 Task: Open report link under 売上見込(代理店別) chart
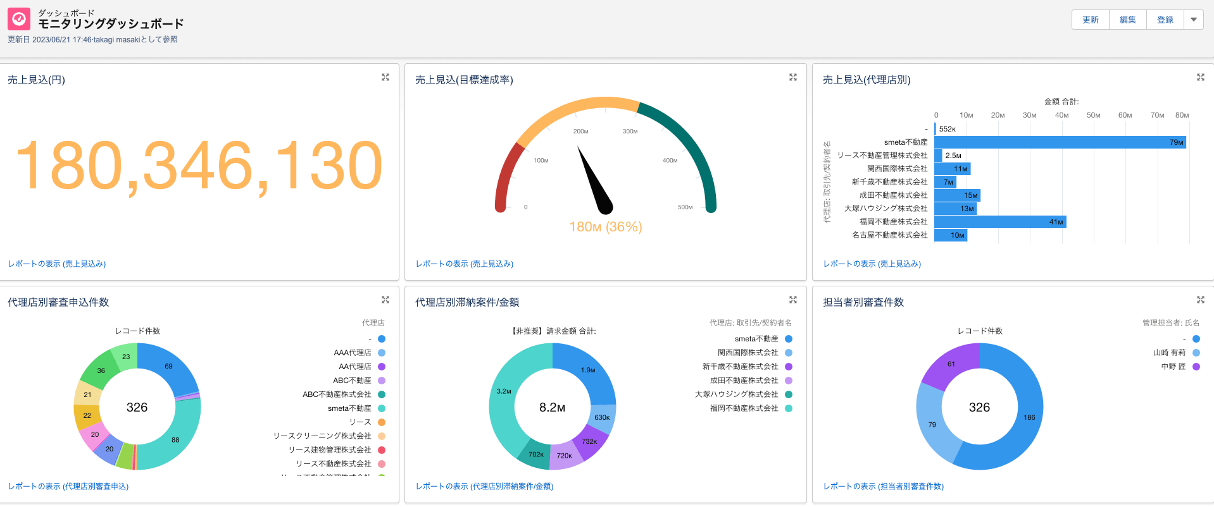(872, 264)
